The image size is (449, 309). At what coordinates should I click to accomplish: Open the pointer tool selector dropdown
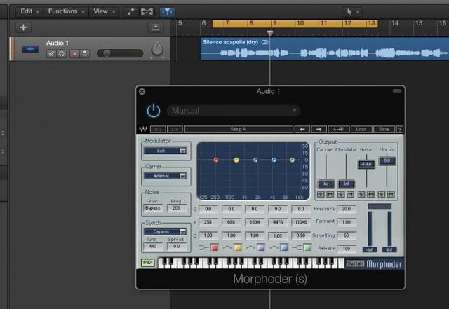coord(352,12)
